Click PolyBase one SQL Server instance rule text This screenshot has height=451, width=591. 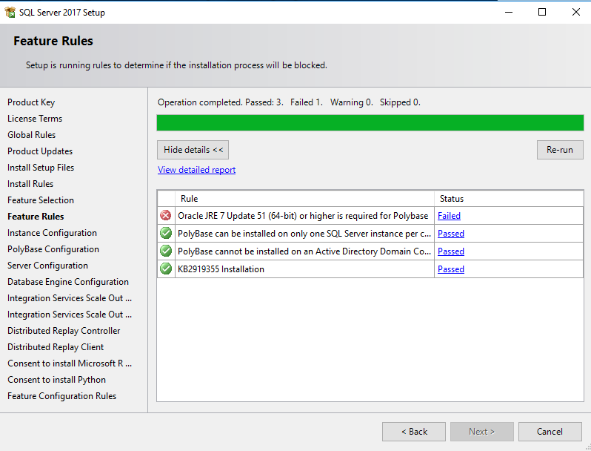[304, 233]
